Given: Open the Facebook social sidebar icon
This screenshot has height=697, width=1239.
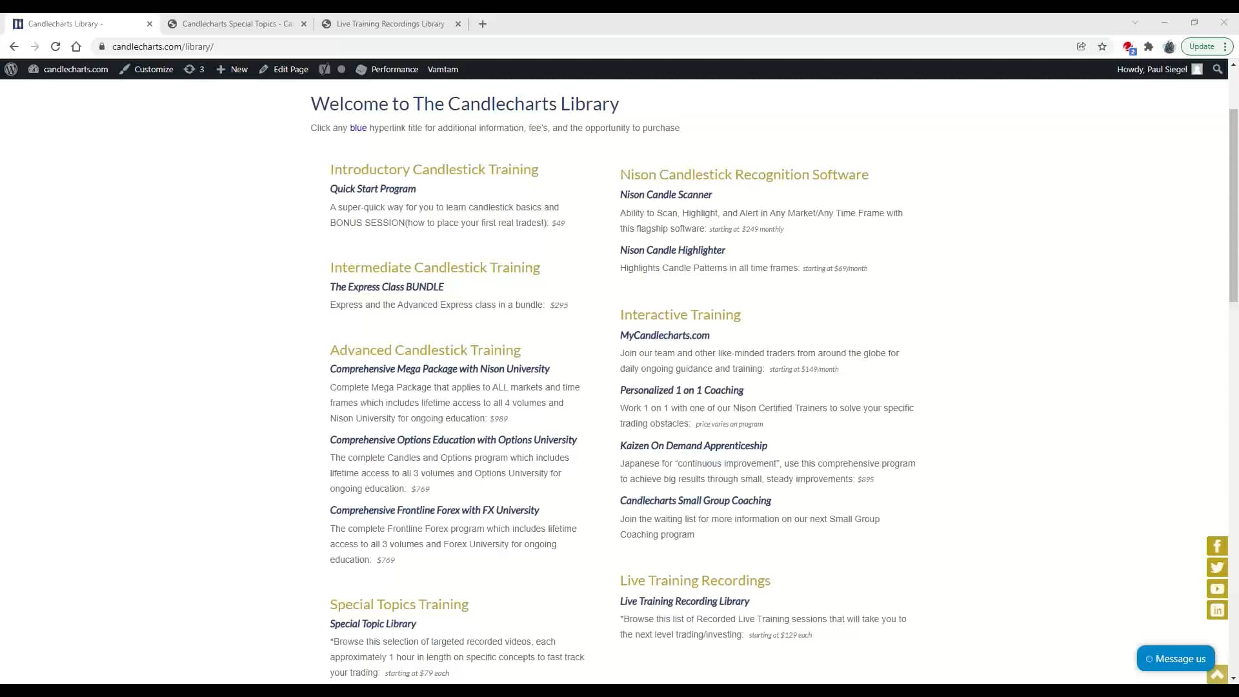Looking at the screenshot, I should [1217, 546].
